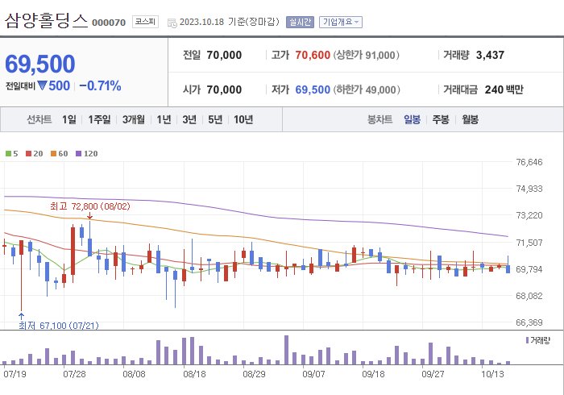Click the 66,369 price axis label

[529, 322]
